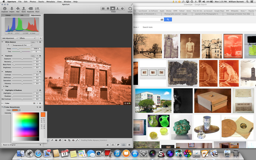Open the Trash in the Dock
Screen dimensions: 256x160
pyautogui.click(x=236, y=154)
